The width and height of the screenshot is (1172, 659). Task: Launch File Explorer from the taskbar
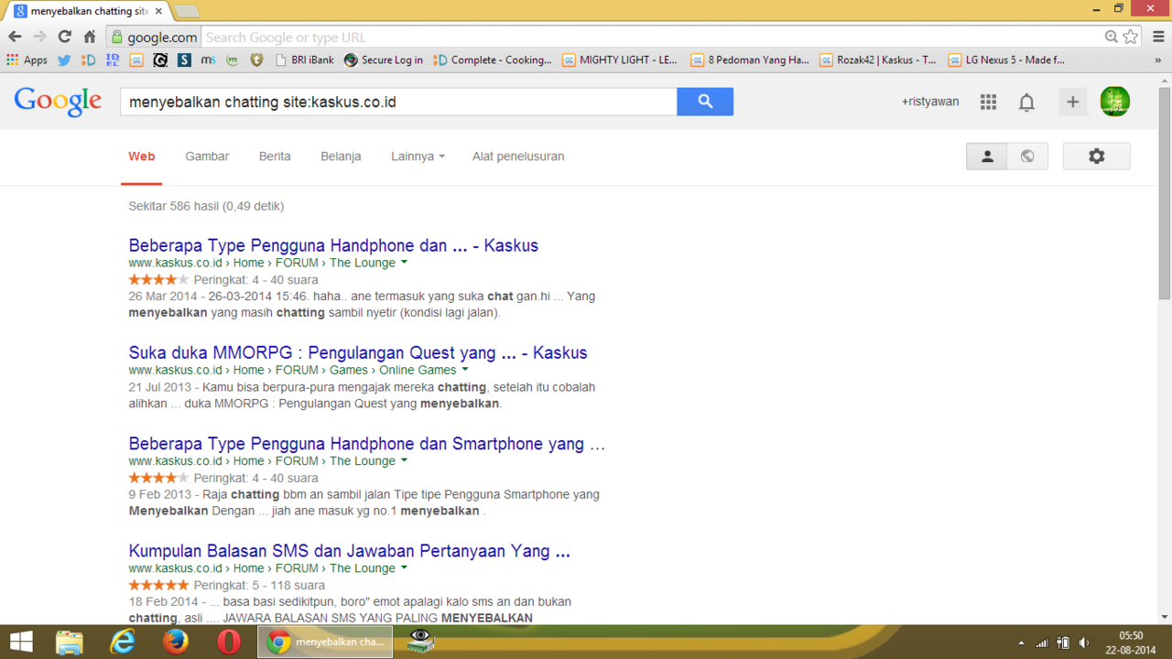click(x=70, y=642)
